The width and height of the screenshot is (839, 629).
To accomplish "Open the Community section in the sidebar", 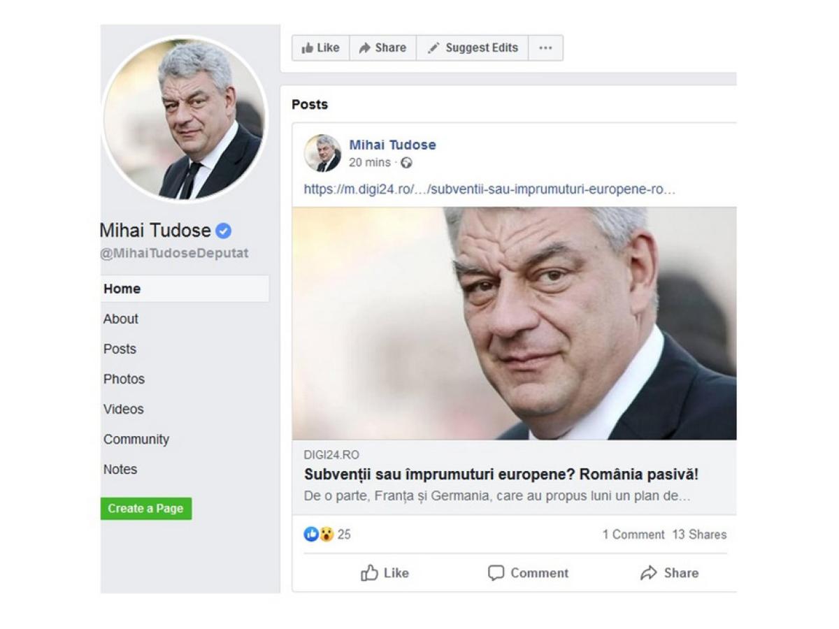I will (x=136, y=439).
